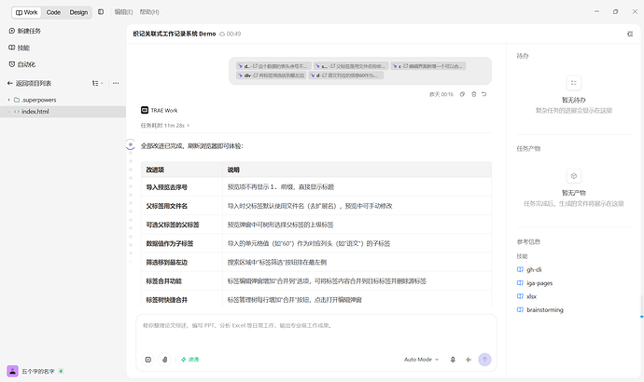Send message with purple arrow button
Screen dimensions: 644x382
(484, 360)
